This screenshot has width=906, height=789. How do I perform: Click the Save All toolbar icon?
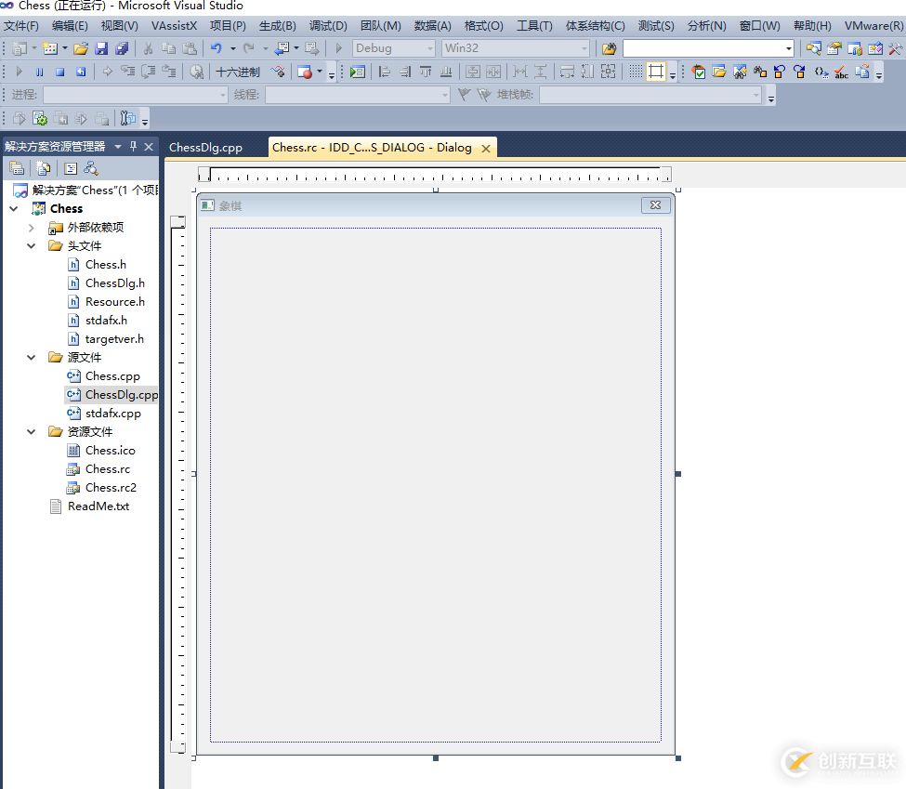(x=121, y=48)
